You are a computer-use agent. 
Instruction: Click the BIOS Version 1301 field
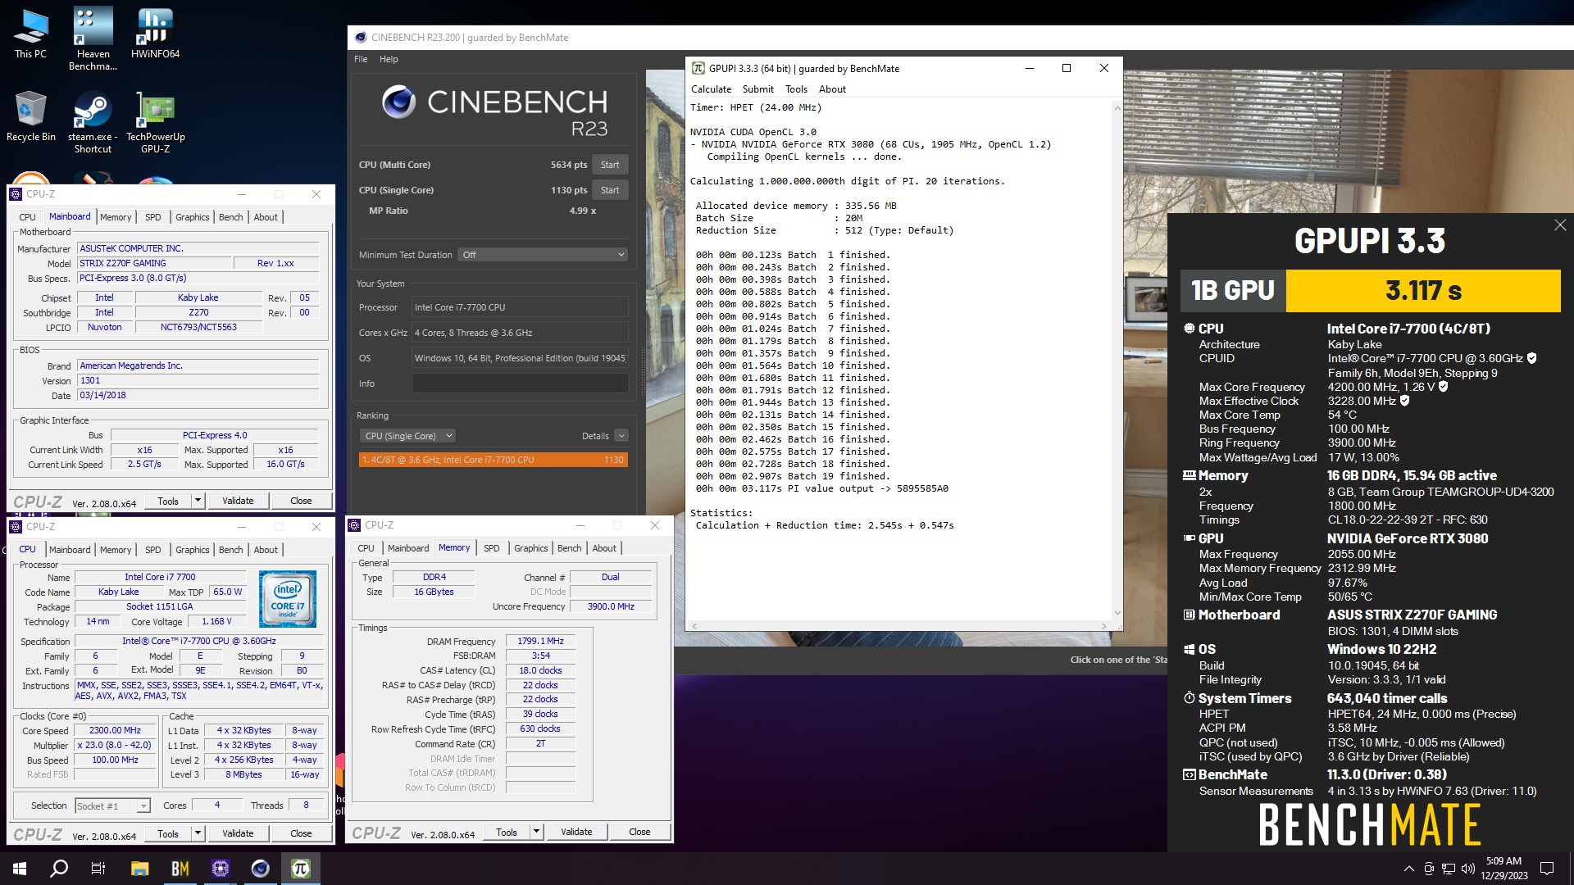click(198, 380)
